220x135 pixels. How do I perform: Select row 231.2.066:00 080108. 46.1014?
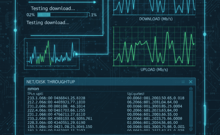point(56,106)
